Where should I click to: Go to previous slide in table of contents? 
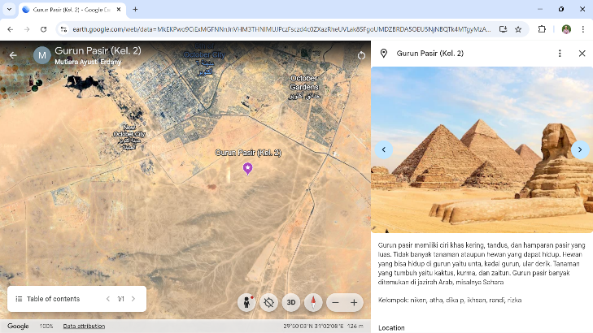click(x=107, y=299)
